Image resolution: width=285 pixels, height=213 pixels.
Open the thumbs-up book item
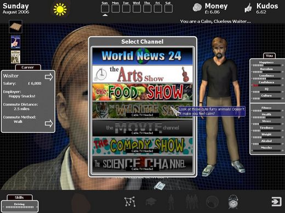(15, 42)
